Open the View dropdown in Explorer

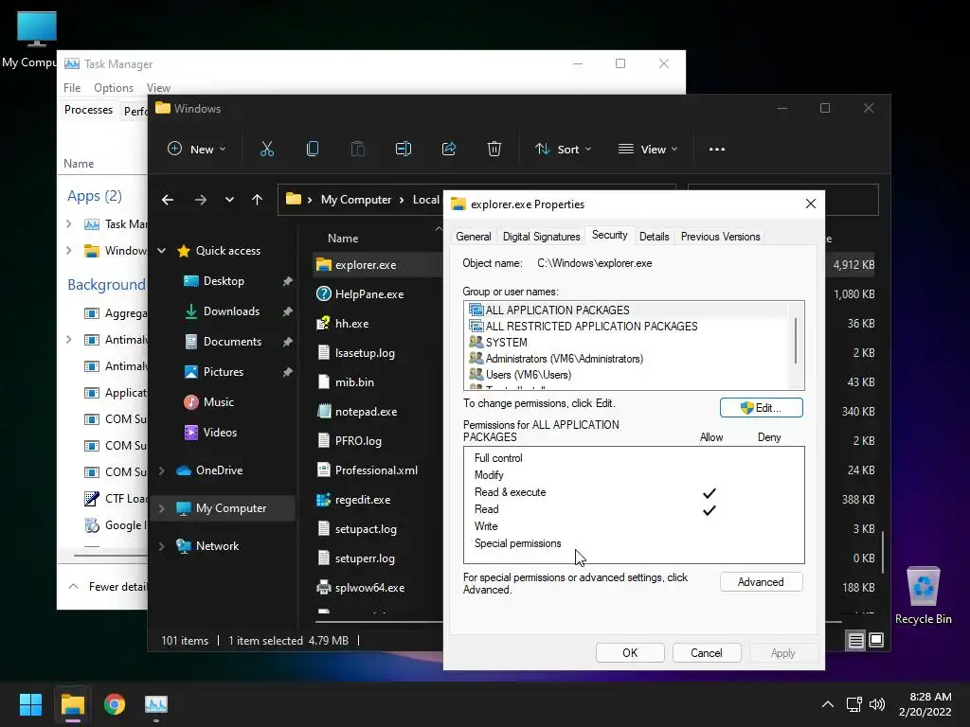pos(648,149)
